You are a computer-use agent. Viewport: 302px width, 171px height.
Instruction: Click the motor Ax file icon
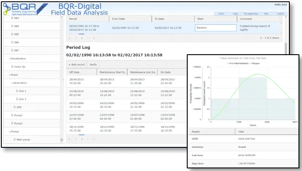click(x=12, y=66)
